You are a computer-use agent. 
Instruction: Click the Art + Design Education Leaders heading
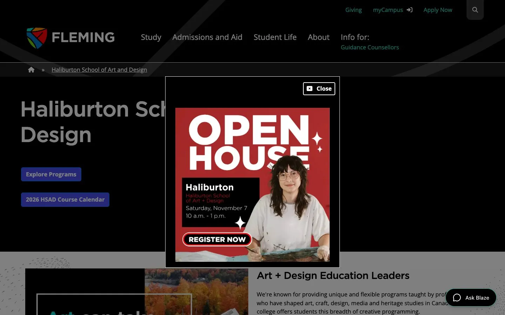(x=333, y=276)
